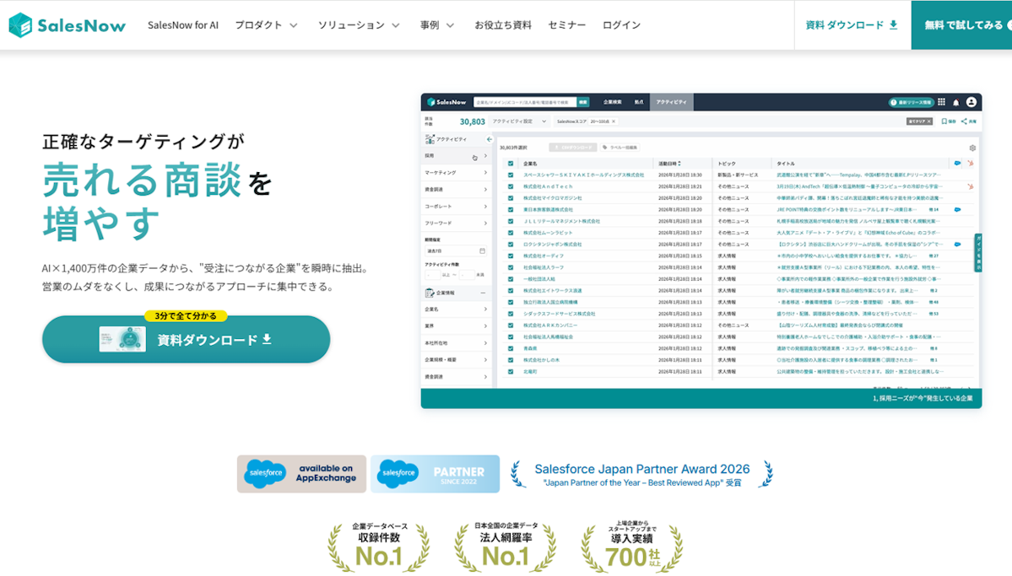
Task: Click the ログイン nav item
Action: pyautogui.click(x=621, y=25)
